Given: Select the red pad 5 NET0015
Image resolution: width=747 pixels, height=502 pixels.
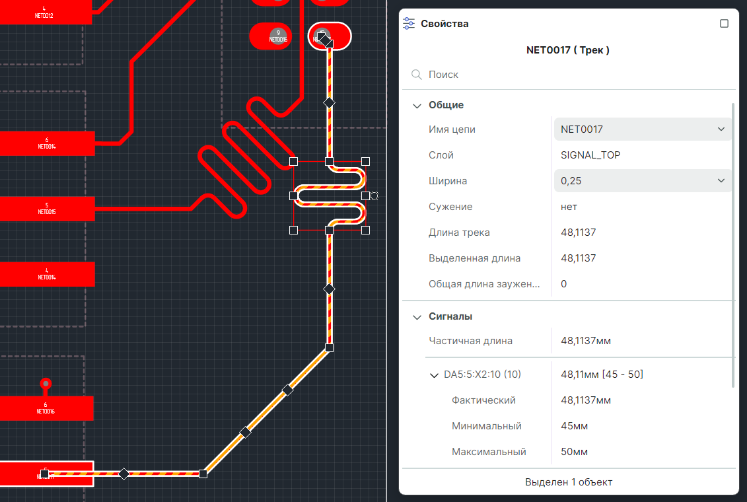Looking at the screenshot, I should 47,209.
